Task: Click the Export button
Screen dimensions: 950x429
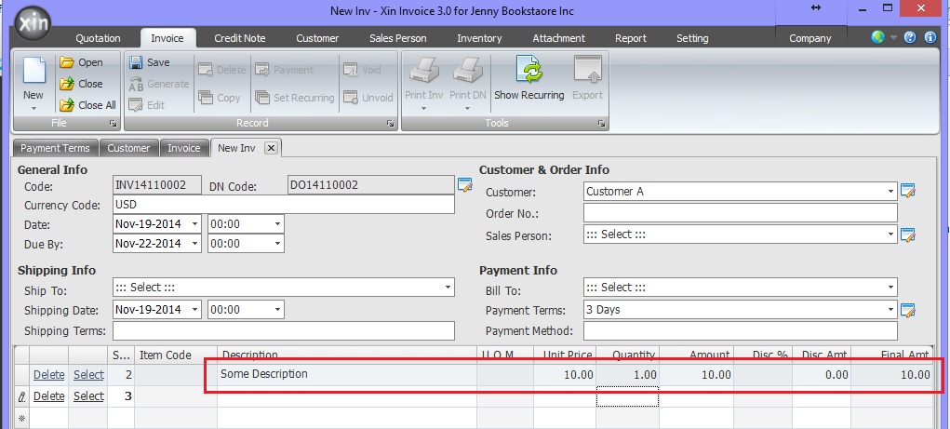Action: [587, 77]
